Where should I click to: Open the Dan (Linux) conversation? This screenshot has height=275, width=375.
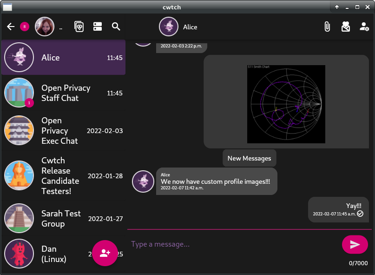(63, 254)
